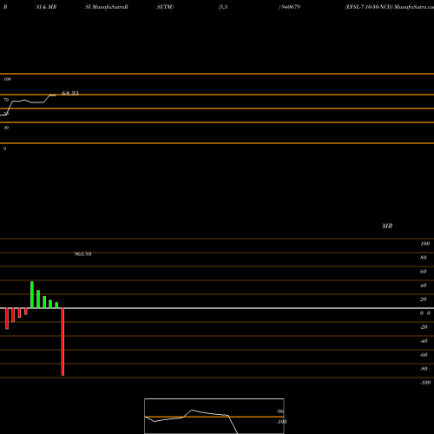Click the 'SI(TM)' header text
This screenshot has height=434, width=434.
click(x=165, y=7)
